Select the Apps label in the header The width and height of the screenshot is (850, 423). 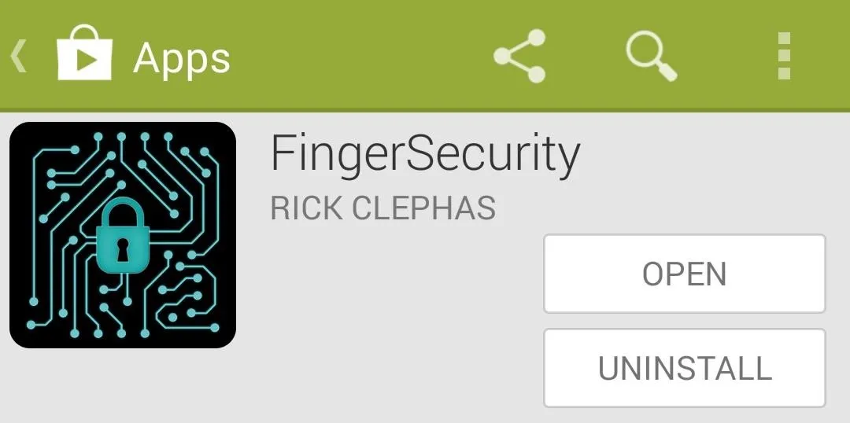[182, 58]
